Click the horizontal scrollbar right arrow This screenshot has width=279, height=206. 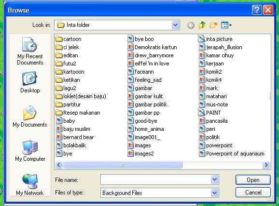tap(266, 165)
